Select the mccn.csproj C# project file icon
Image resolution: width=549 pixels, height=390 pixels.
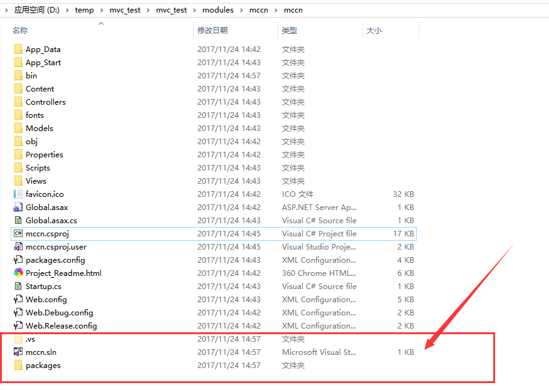(18, 233)
